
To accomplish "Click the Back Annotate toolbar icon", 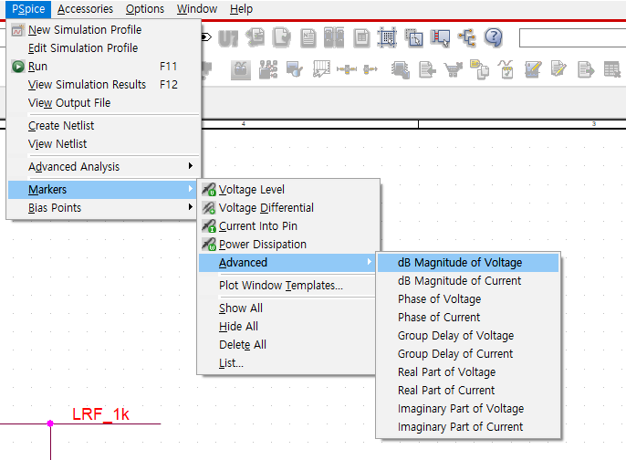I will pos(256,38).
